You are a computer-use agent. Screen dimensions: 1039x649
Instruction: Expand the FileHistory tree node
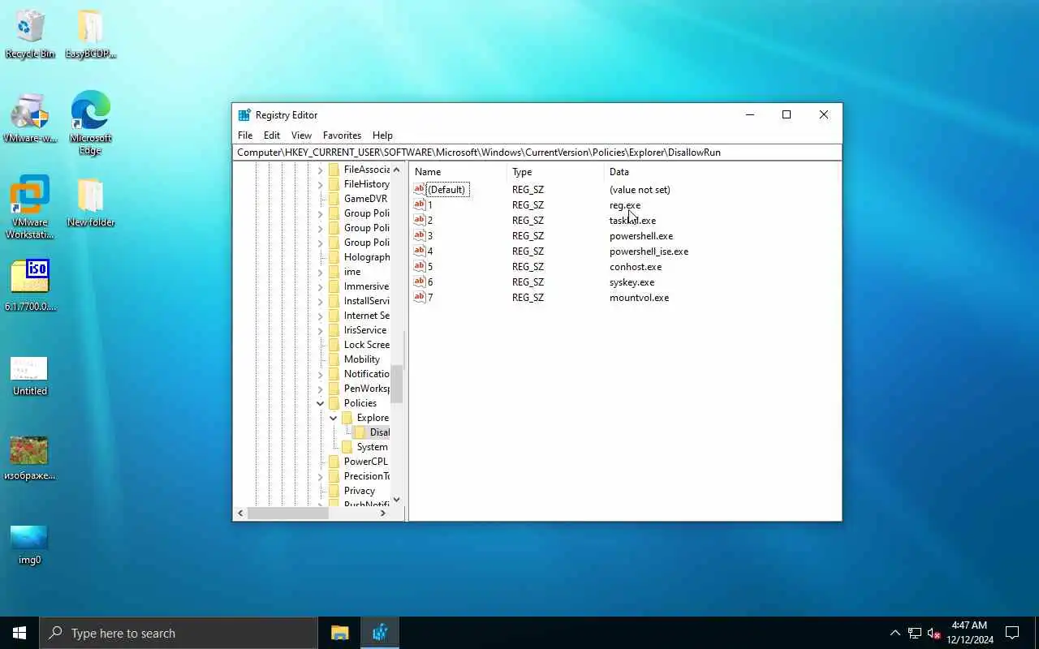point(320,184)
